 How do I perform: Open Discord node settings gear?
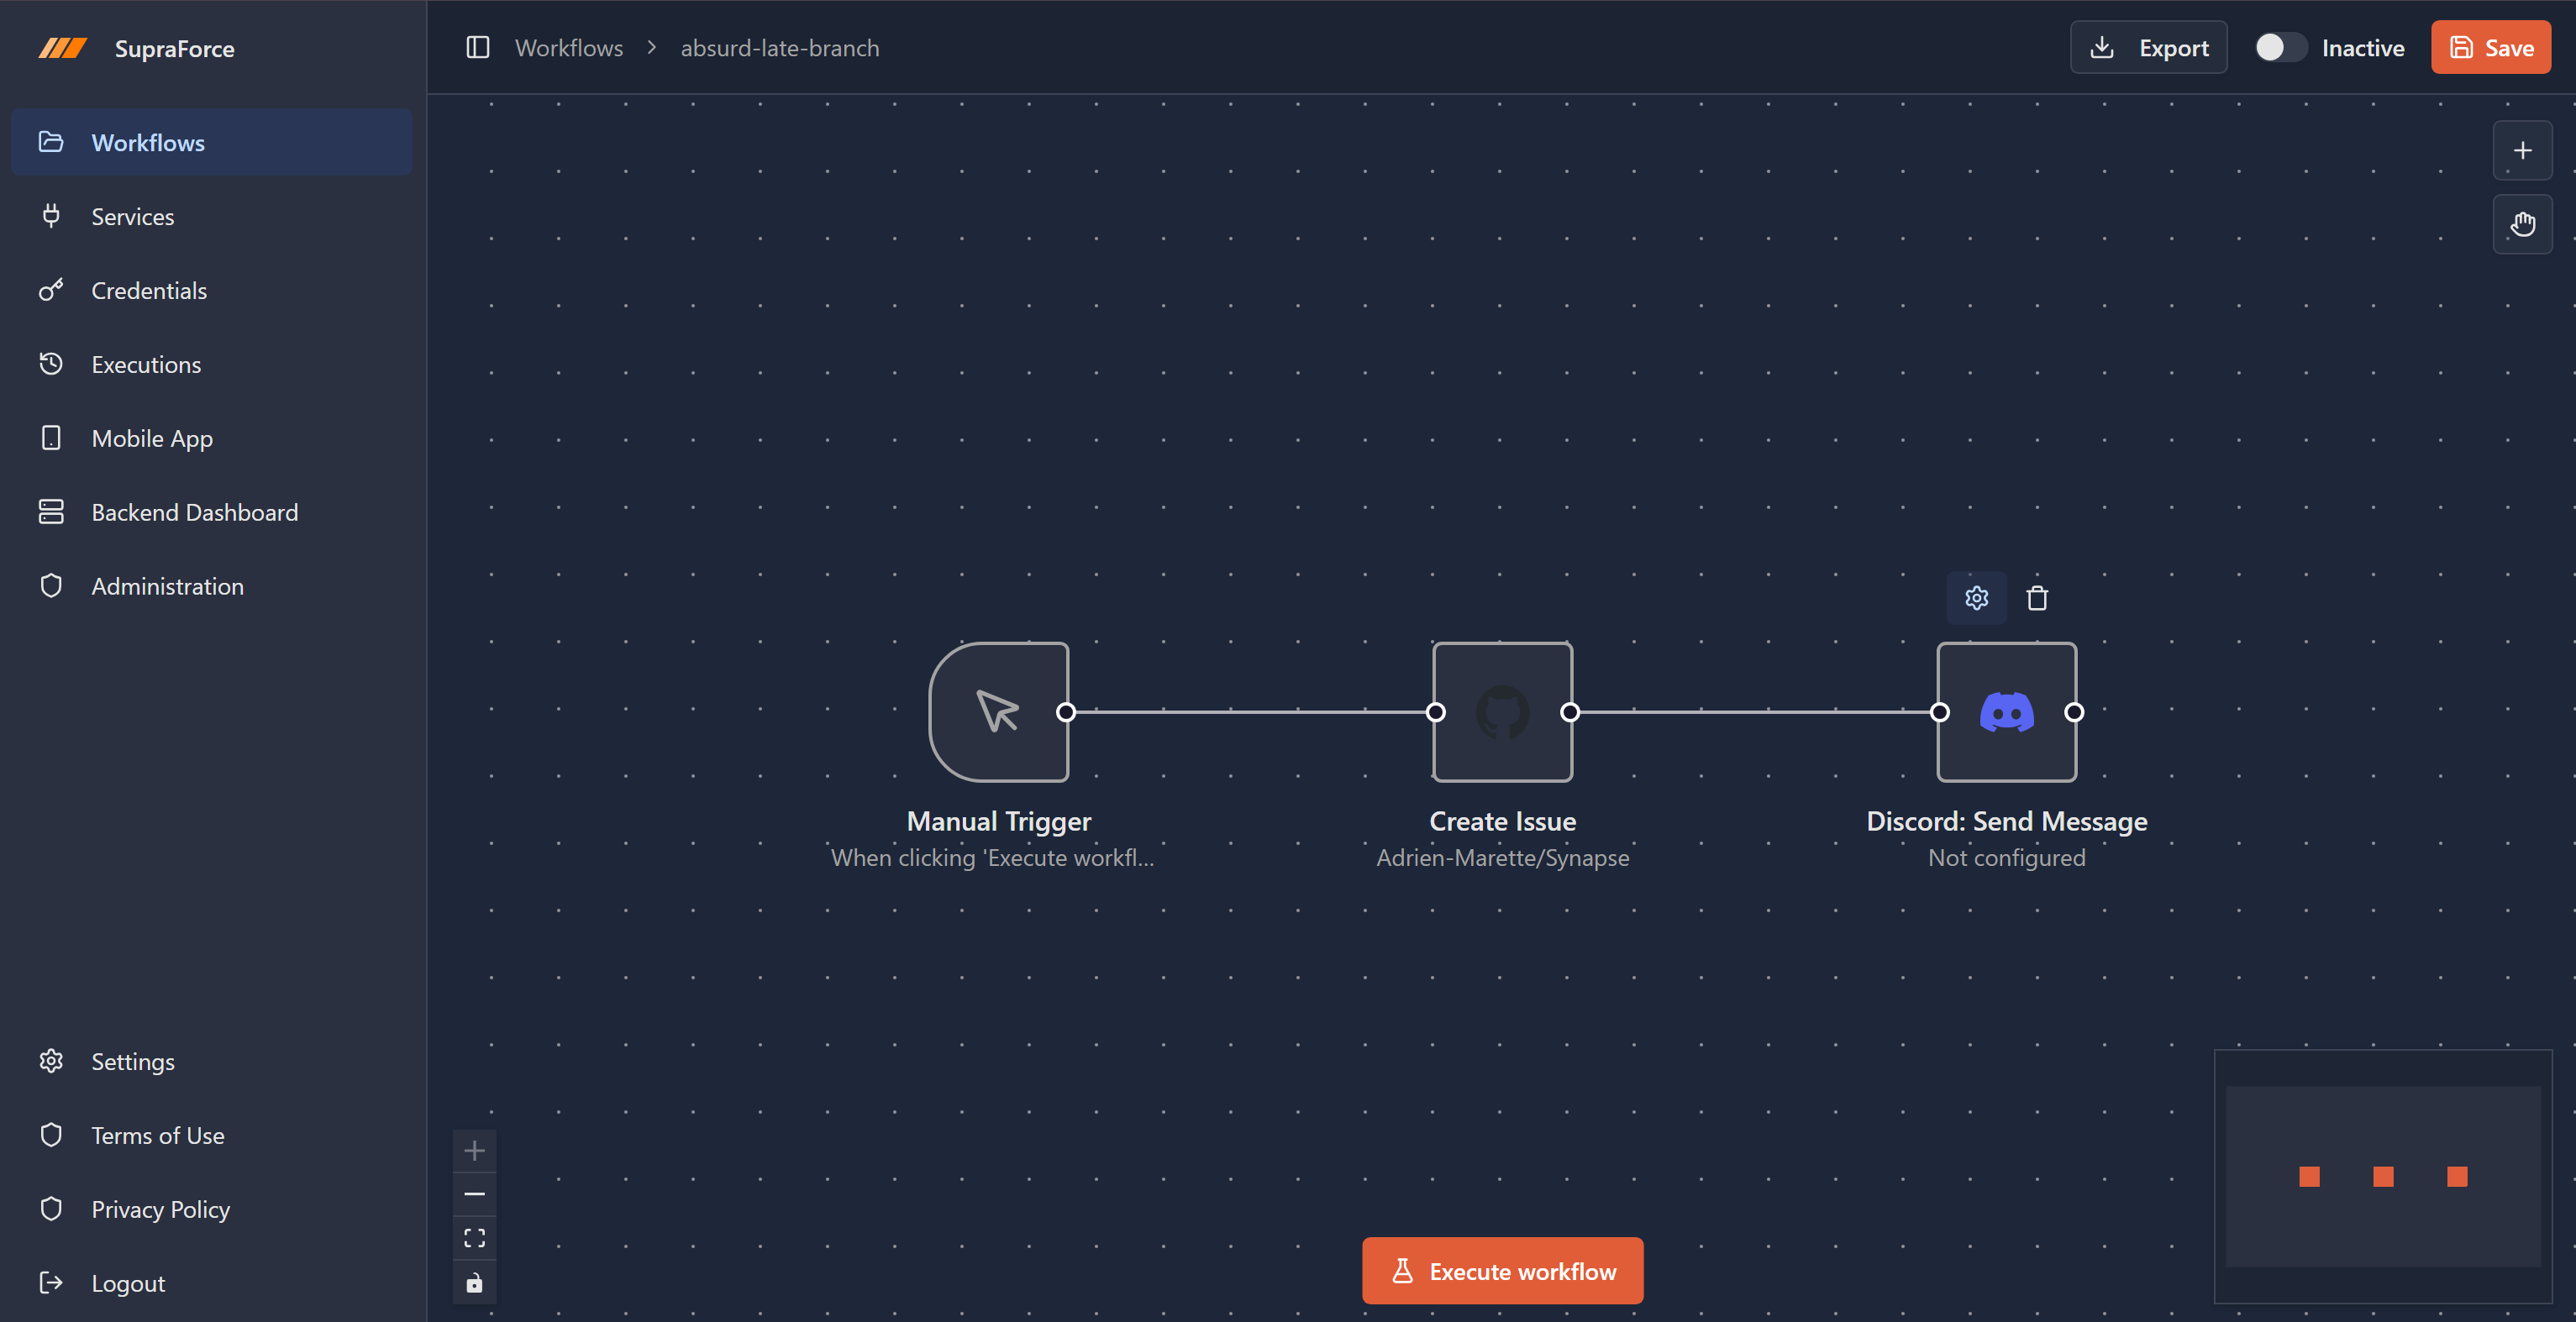(x=1976, y=598)
